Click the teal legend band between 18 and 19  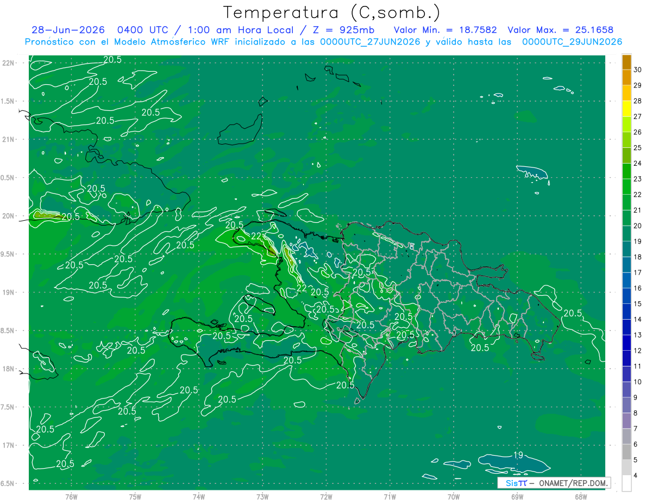coord(626,250)
